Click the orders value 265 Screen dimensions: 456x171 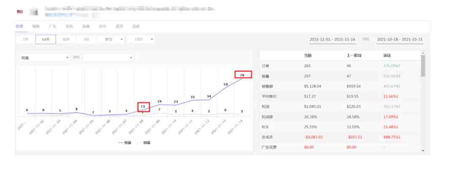coord(307,66)
